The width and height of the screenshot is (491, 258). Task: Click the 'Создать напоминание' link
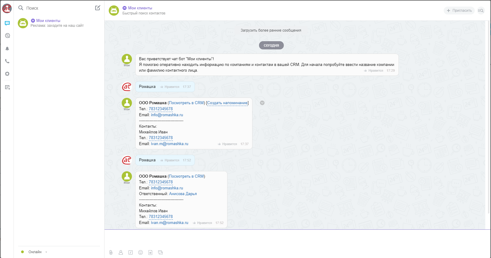click(x=227, y=103)
